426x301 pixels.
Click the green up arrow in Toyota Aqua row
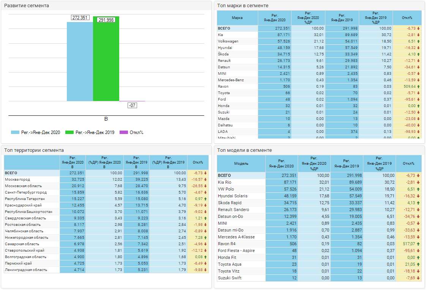point(418,265)
